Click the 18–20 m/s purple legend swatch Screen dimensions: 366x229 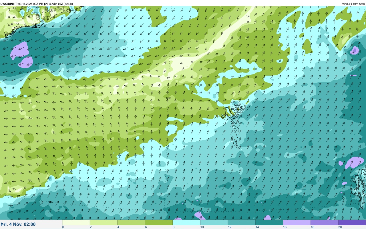pos(324,222)
